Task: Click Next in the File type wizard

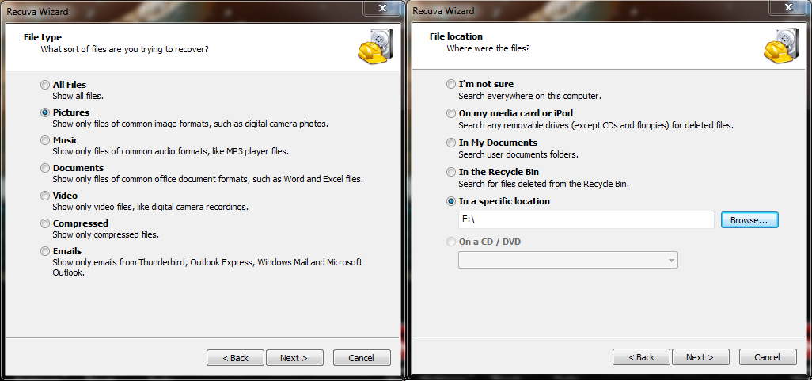Action: coord(294,358)
